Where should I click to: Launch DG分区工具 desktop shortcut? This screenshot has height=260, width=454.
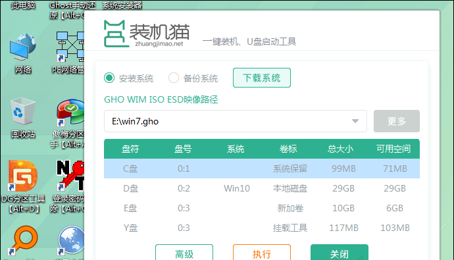click(x=22, y=176)
